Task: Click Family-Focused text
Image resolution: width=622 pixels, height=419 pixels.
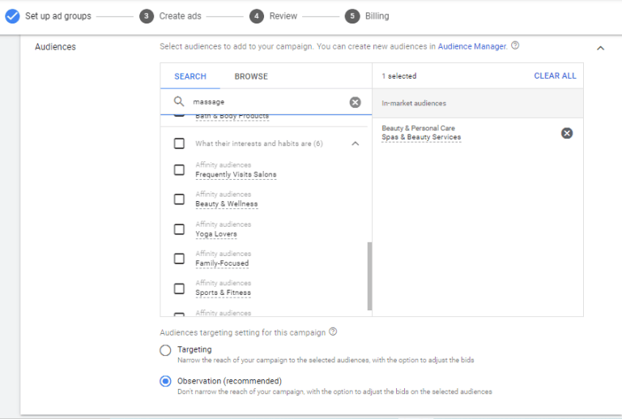Action: (x=222, y=263)
